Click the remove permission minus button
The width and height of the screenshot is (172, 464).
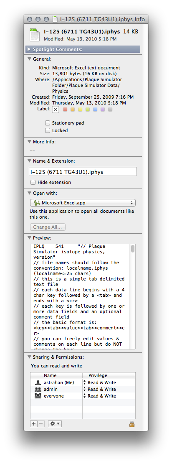click(x=41, y=424)
